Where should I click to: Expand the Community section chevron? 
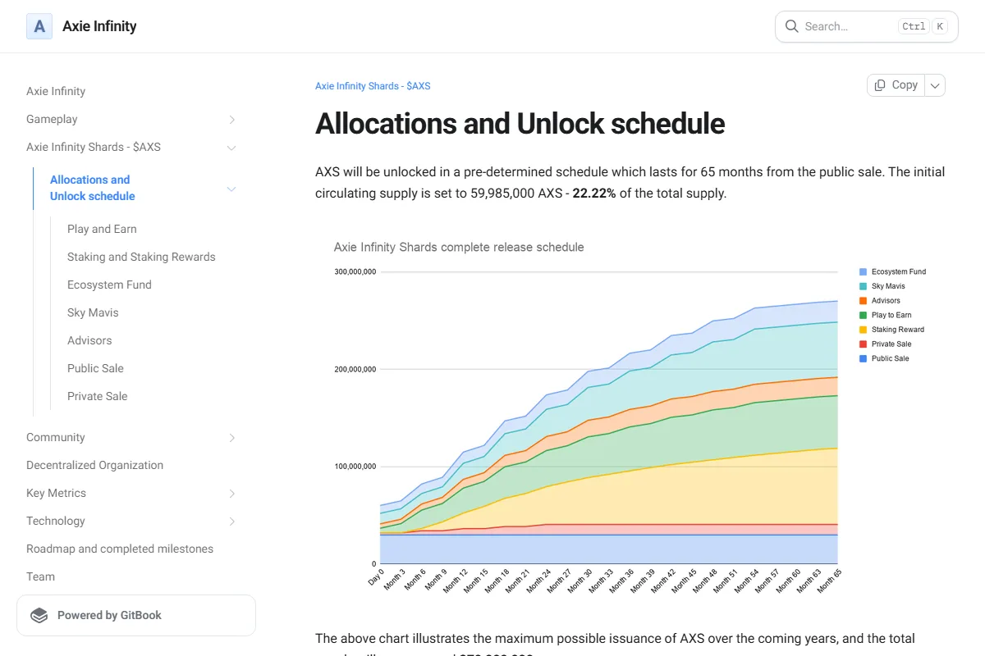point(231,438)
